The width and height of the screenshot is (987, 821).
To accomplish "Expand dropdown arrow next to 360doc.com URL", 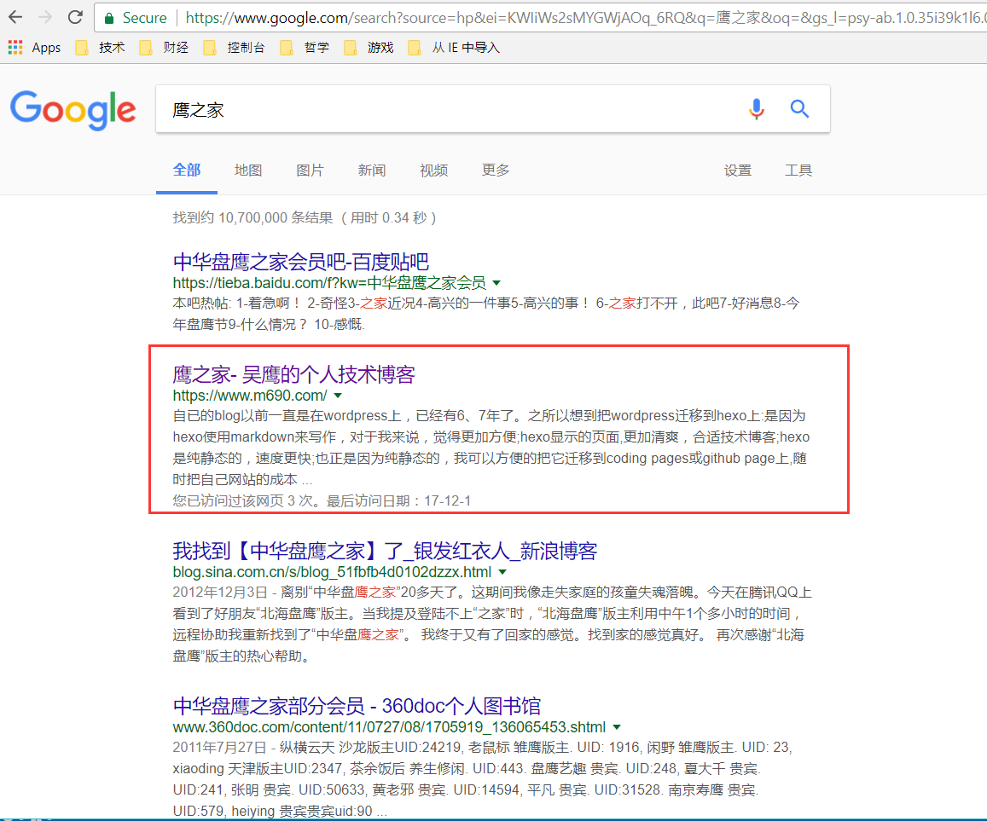I will (617, 727).
